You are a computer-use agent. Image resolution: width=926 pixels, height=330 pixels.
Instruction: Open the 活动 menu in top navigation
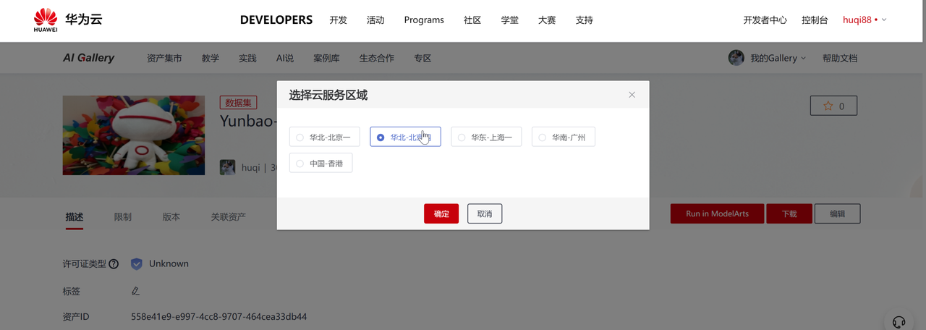click(376, 20)
